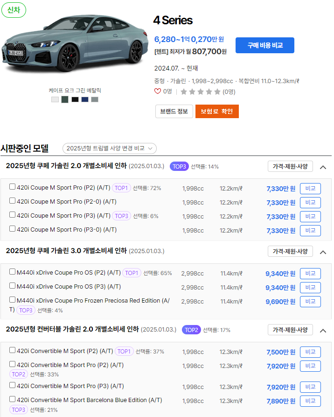Screen dimensions: 334x417
Task: Check 420i Coupe M Sport Pro (P3-0) checkbox
Action: click(12, 229)
